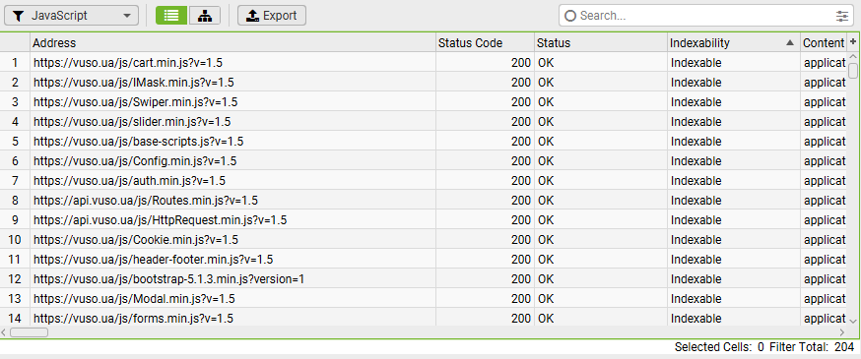
Task: Select the IMask.min.js?v=1.5 address
Action: point(134,83)
